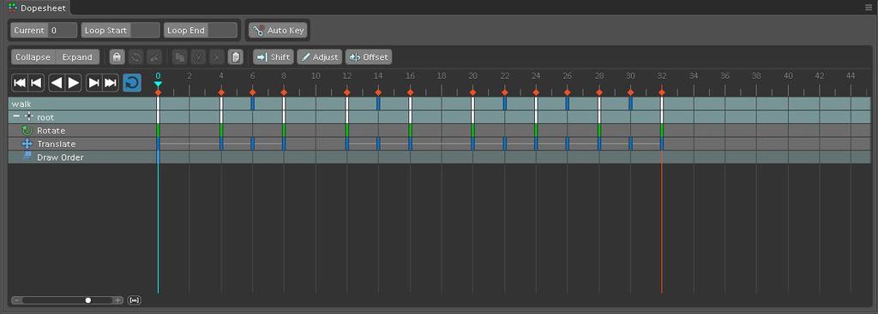This screenshot has width=878, height=314.
Task: Open the panel options menu icon
Action: (x=869, y=8)
